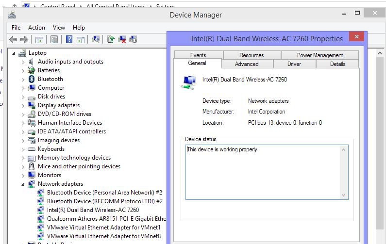This screenshot has height=244, width=386.
Task: Expand the Computer node
Action: (23, 88)
